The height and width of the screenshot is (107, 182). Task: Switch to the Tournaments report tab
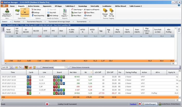(81, 22)
